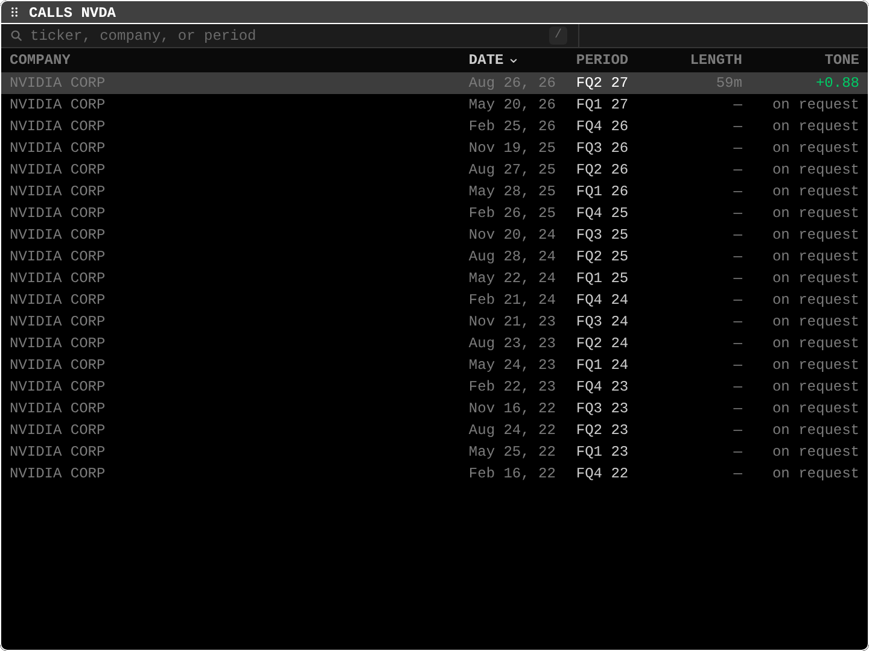Sort by the LENGTH column header
The image size is (869, 651).
click(x=716, y=60)
